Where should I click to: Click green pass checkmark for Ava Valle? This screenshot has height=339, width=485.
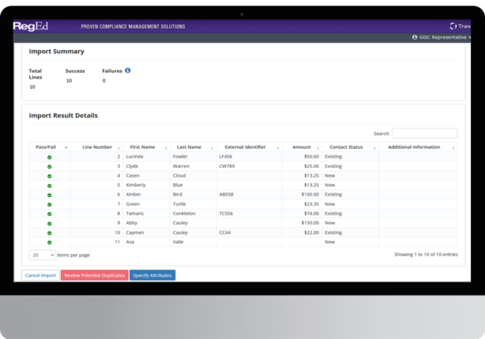point(49,242)
